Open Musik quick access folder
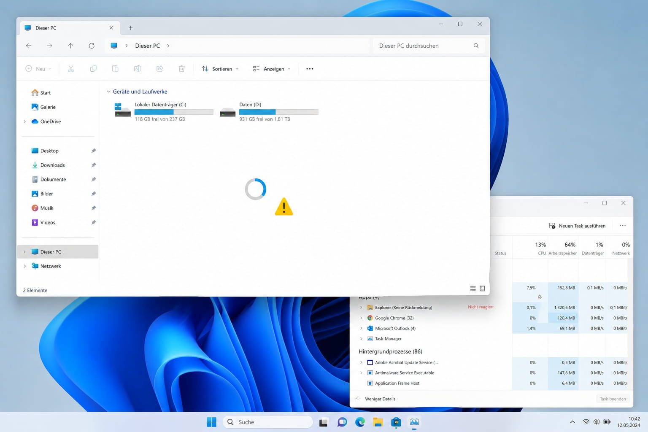The height and width of the screenshot is (432, 648). point(42,208)
